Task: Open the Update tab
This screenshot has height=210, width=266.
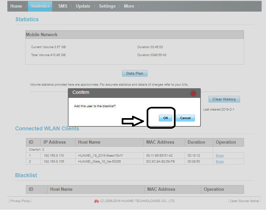Action: 83,6
